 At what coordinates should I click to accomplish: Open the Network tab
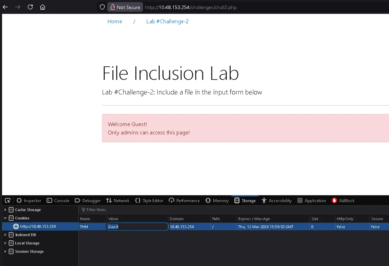pyautogui.click(x=118, y=200)
